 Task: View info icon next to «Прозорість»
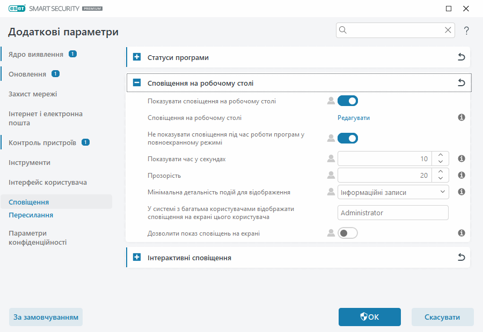(x=461, y=175)
